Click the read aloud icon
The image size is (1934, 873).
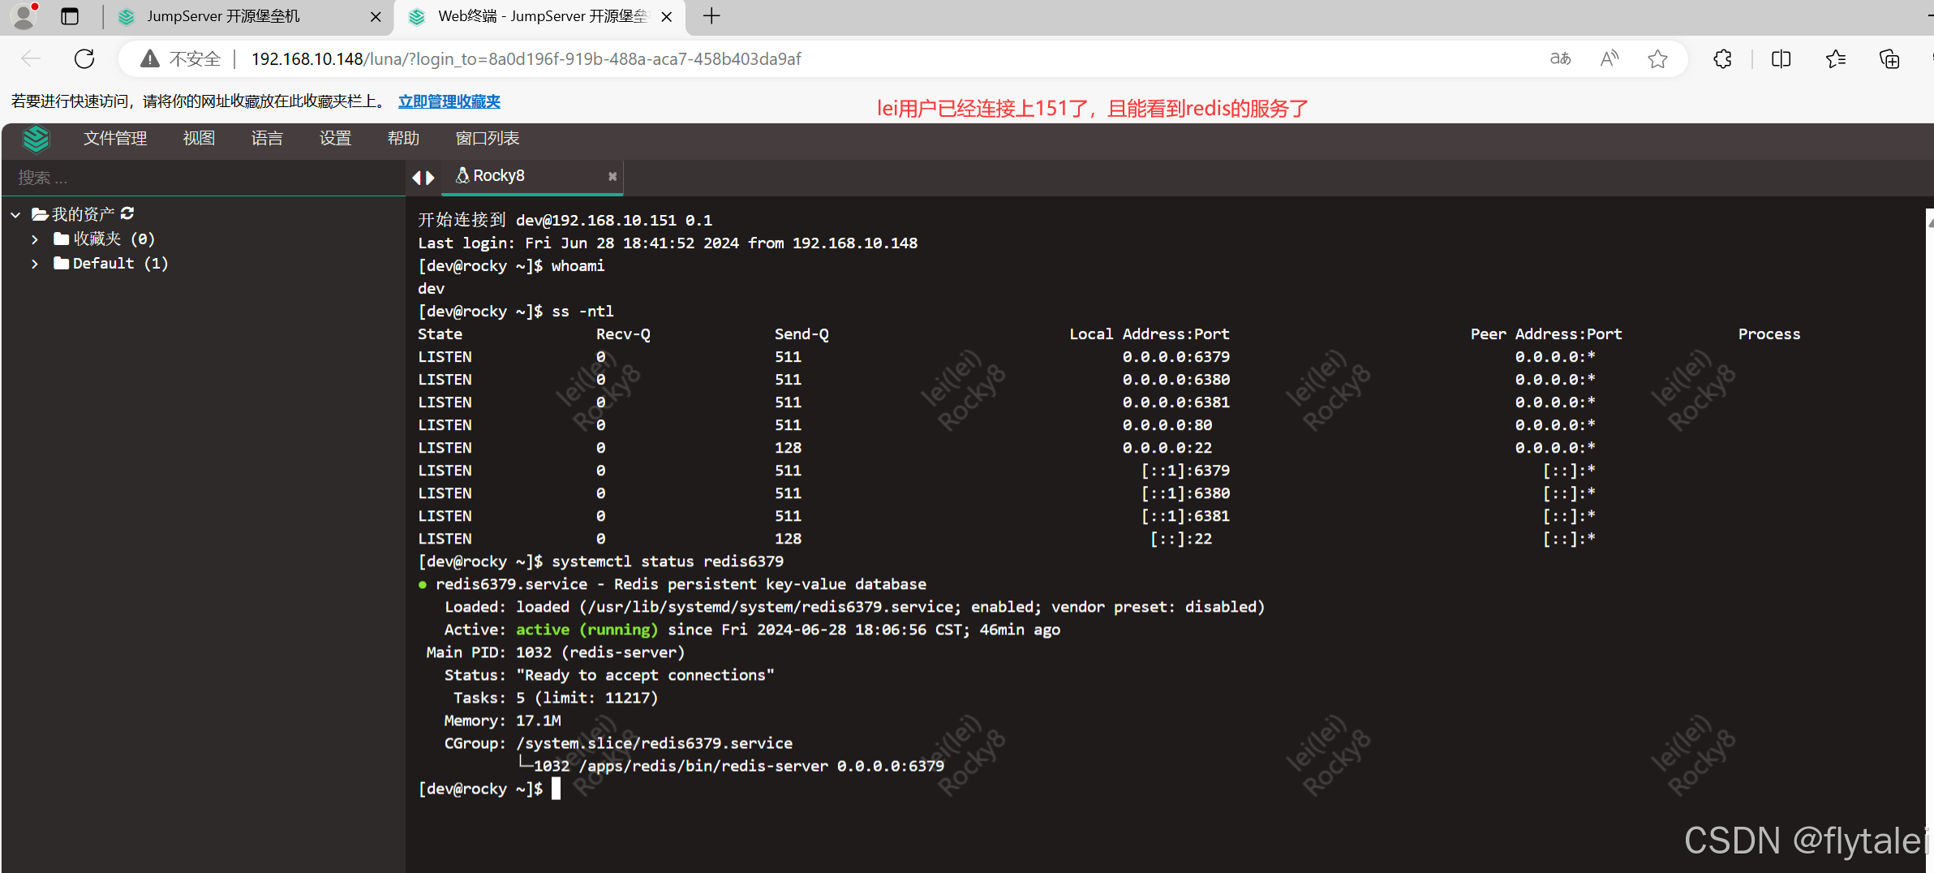click(x=1609, y=58)
